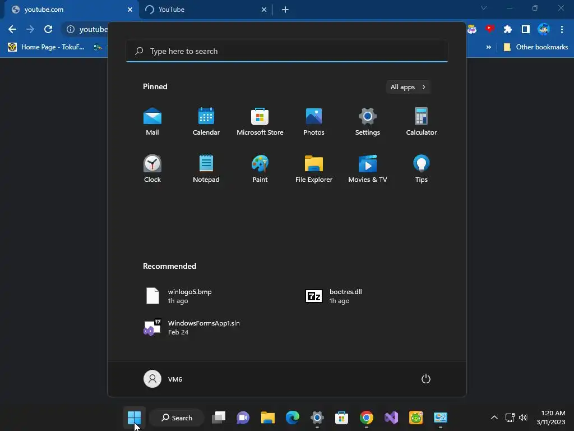Expand the All apps list
Screen dimensions: 574x431
click(x=408, y=87)
